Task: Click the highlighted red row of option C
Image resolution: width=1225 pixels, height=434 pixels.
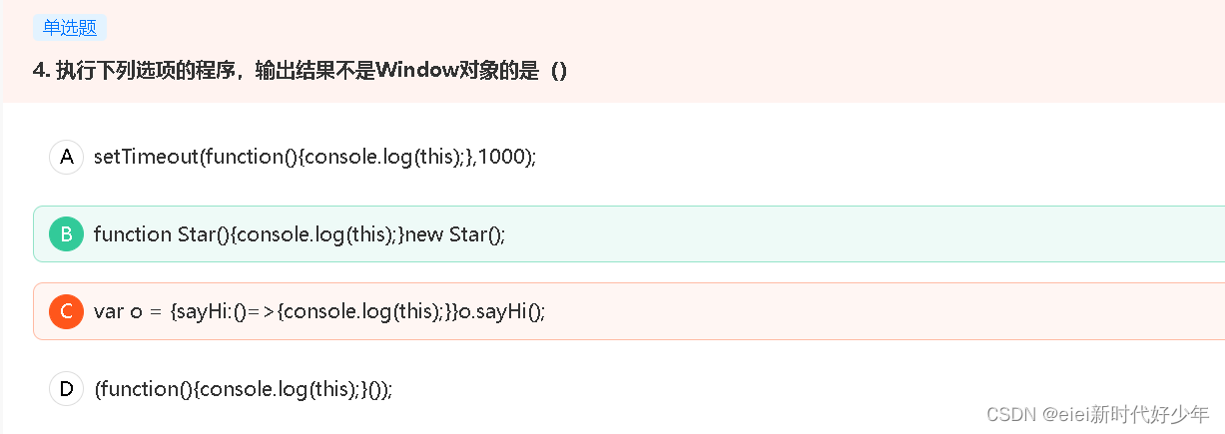Action: 629,311
